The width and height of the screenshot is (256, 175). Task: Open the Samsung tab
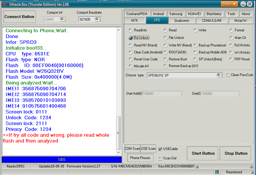[x=176, y=14]
